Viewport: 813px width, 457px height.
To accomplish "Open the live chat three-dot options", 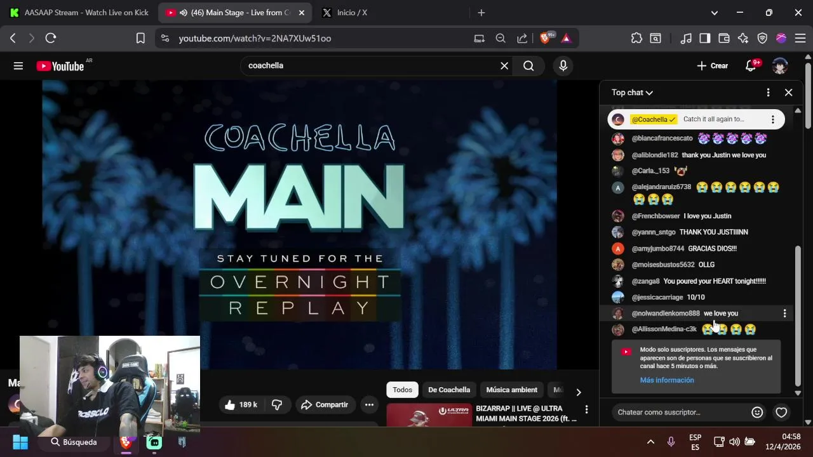I will [x=768, y=93].
